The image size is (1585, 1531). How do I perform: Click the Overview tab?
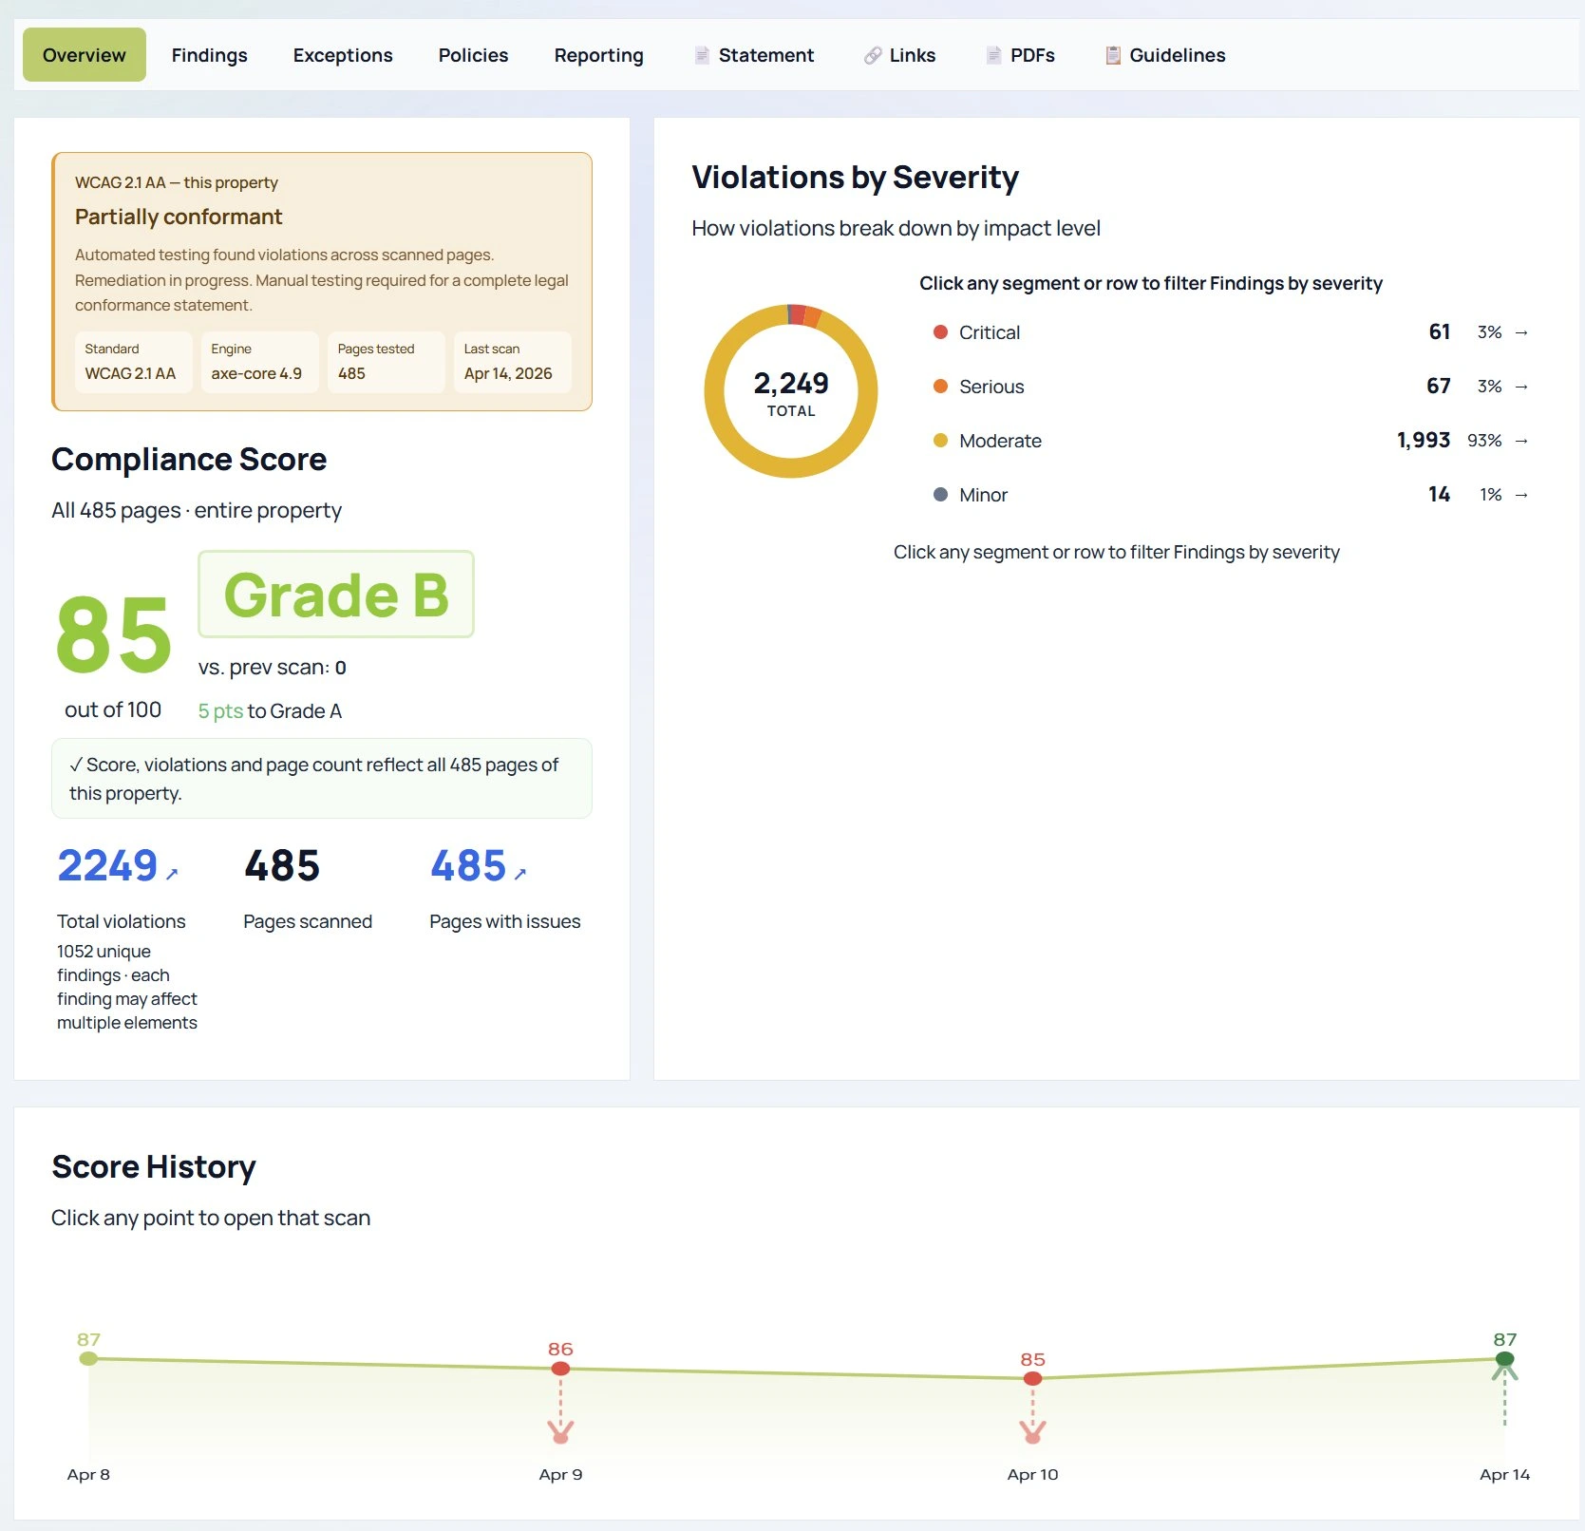click(84, 54)
